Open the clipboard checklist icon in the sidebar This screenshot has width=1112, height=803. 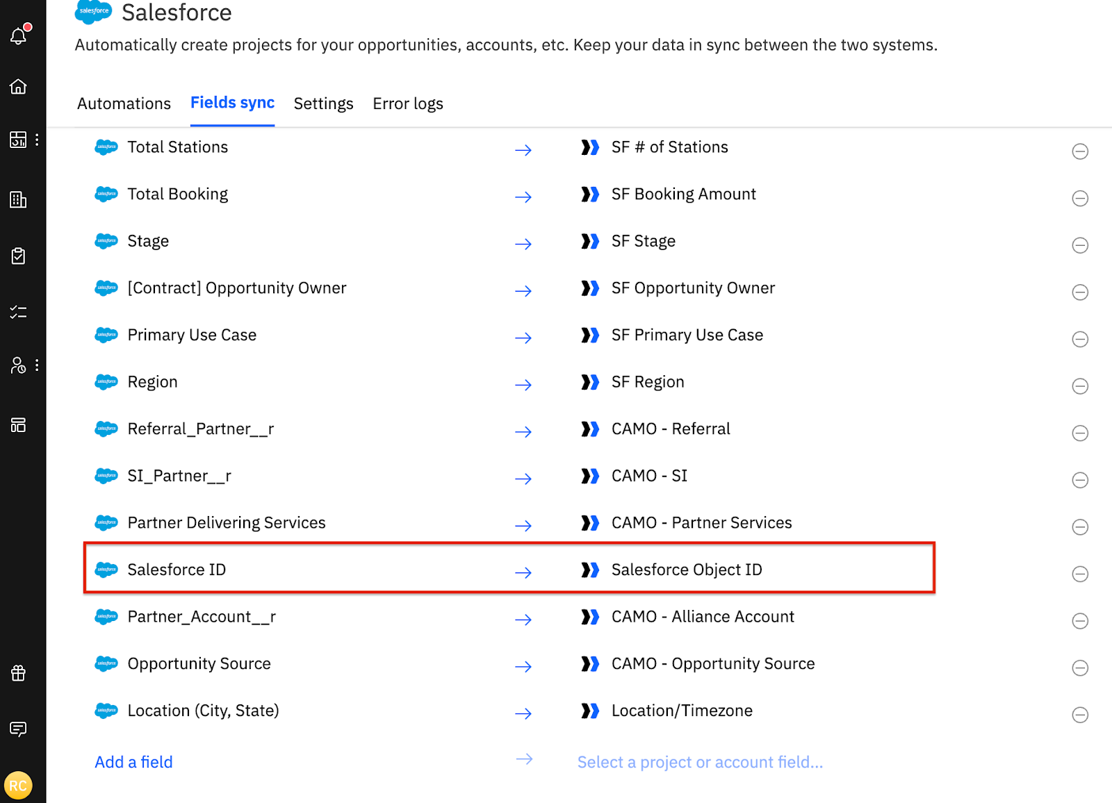click(x=19, y=256)
